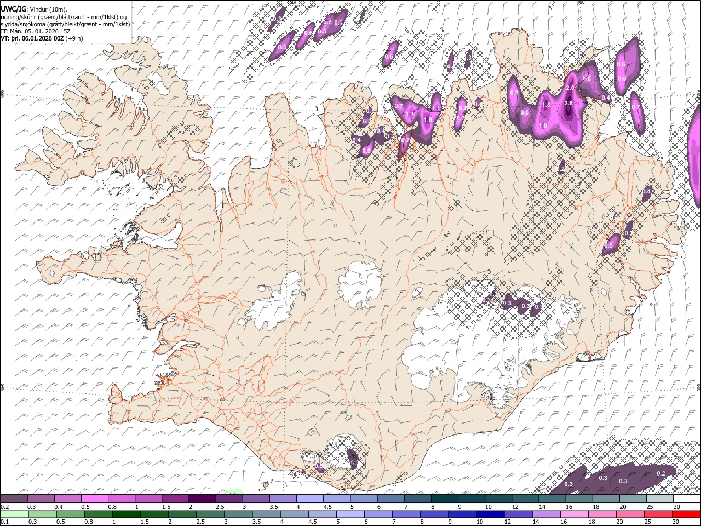701x526 pixels.
Task: Click the 1.0 snowfall value on the map
Action: pyautogui.click(x=543, y=126)
